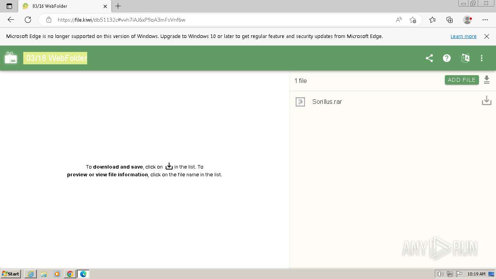Image resolution: width=496 pixels, height=279 pixels.
Task: Add this page to favorites
Action: pos(413,20)
